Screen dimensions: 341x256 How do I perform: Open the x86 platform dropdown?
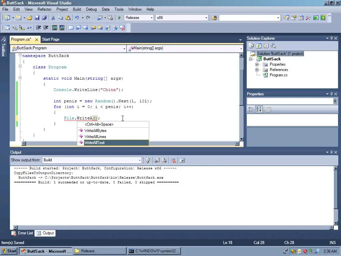click(206, 18)
